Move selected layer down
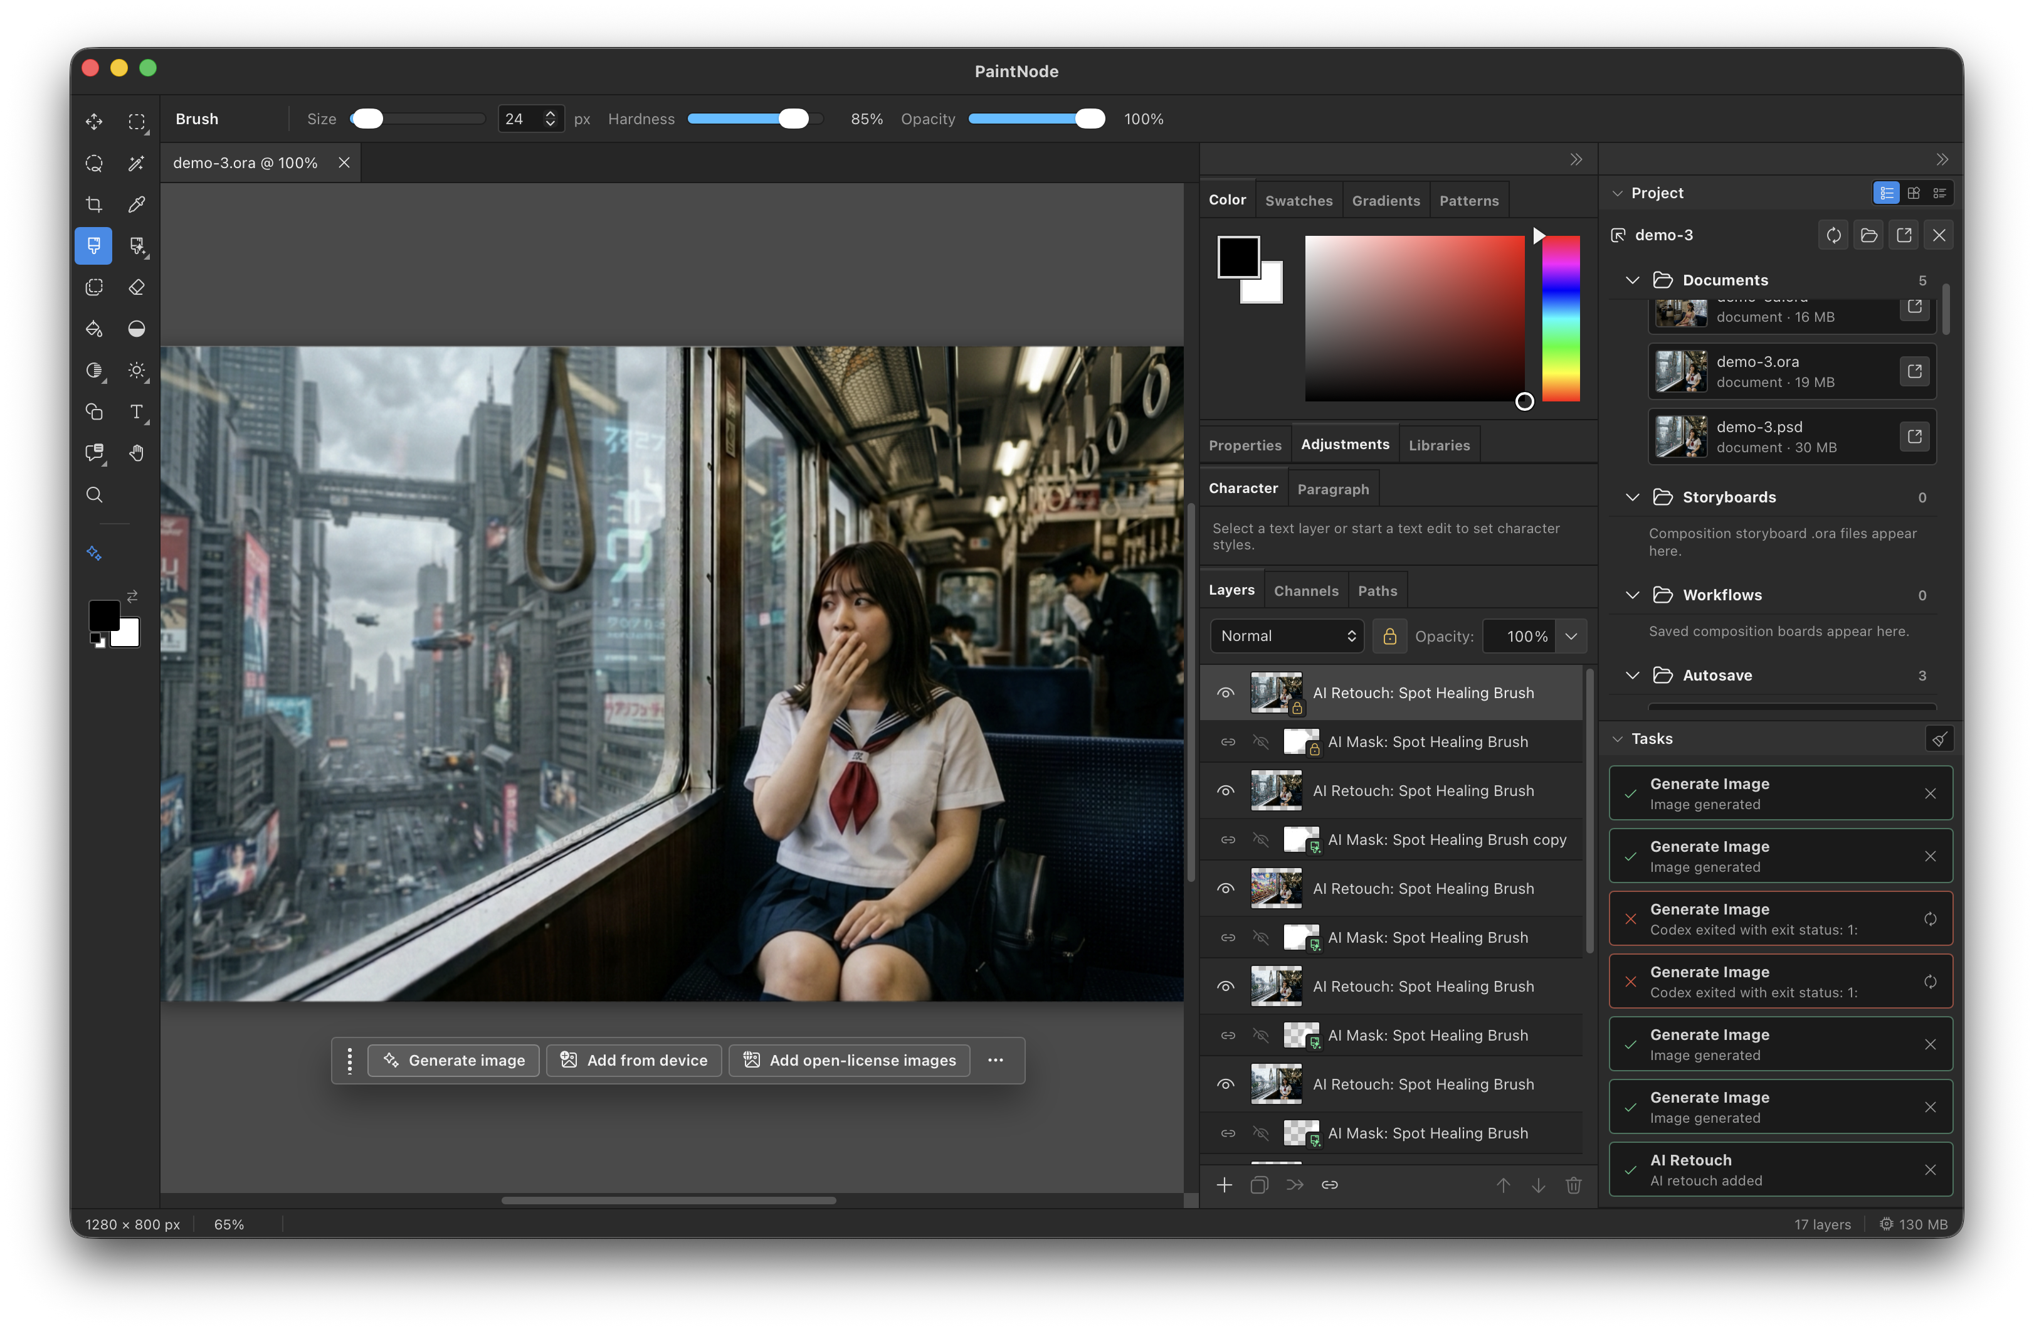Viewport: 2034px width, 1331px height. click(1538, 1185)
